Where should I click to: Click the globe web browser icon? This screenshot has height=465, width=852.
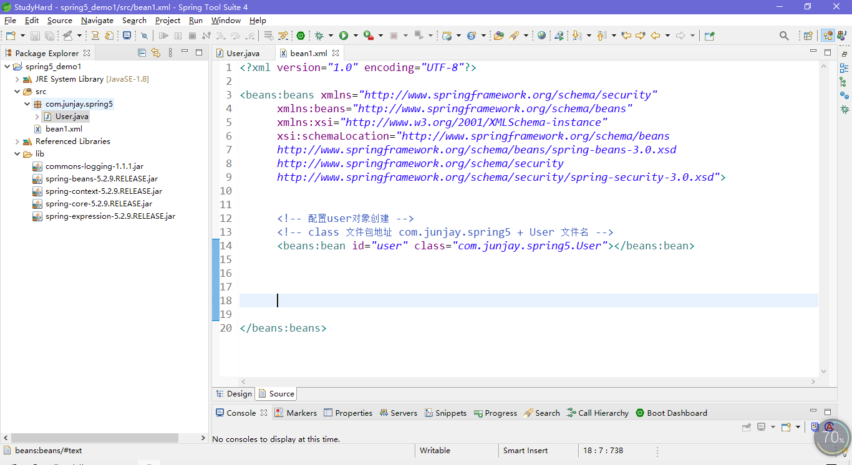pos(541,36)
